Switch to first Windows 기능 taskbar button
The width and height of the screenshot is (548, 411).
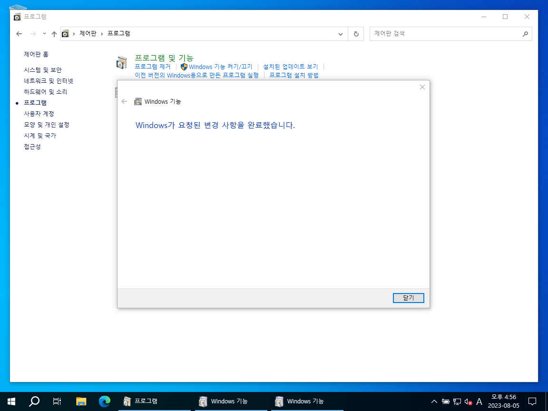pyautogui.click(x=231, y=401)
